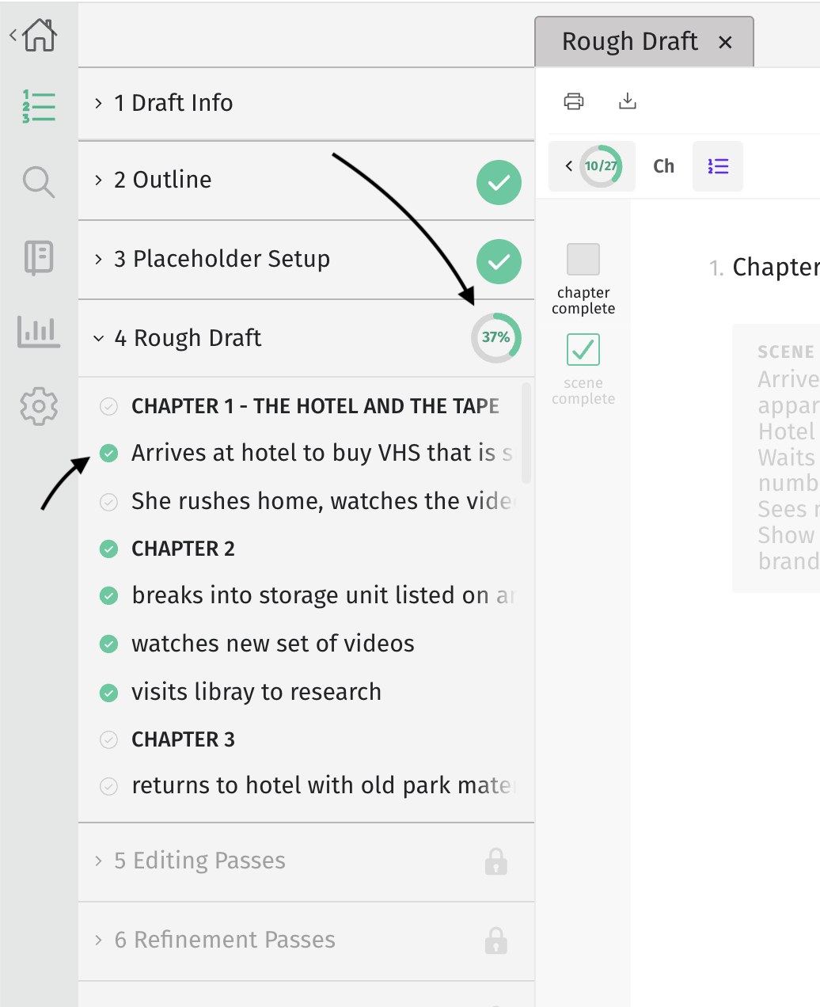The image size is (820, 1007).
Task: Go to the home screen icon
Action: point(40,36)
